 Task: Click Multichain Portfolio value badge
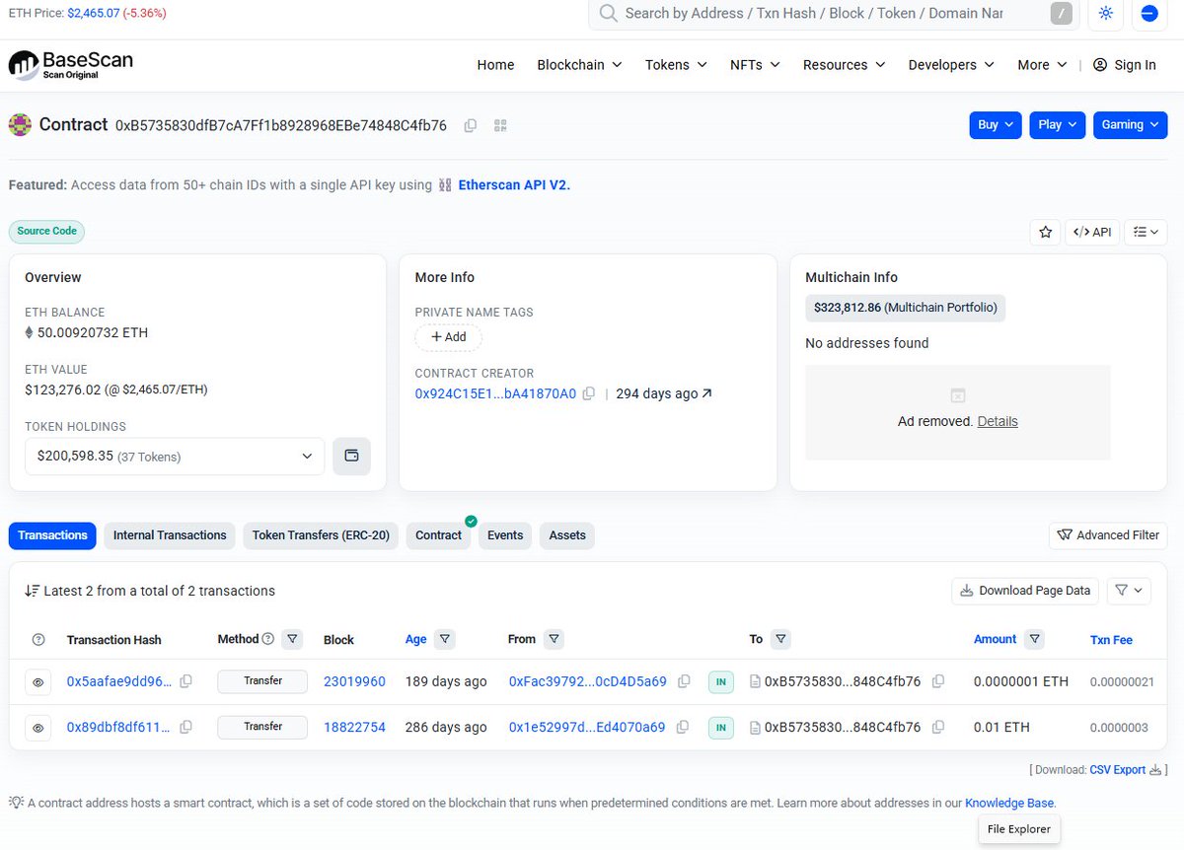pyautogui.click(x=905, y=308)
